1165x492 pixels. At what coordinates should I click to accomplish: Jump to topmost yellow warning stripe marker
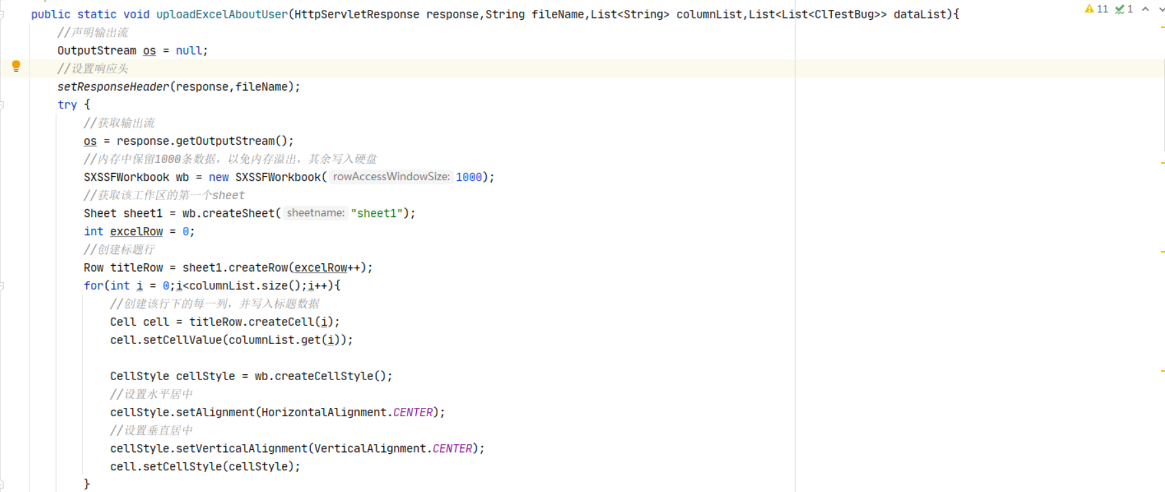point(1162,28)
